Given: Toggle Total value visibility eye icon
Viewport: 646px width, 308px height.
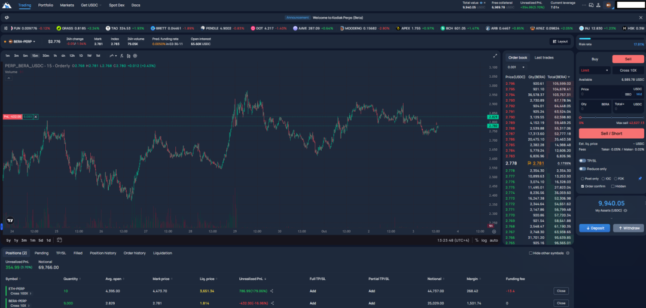Looking at the screenshot, I should 480,3.
